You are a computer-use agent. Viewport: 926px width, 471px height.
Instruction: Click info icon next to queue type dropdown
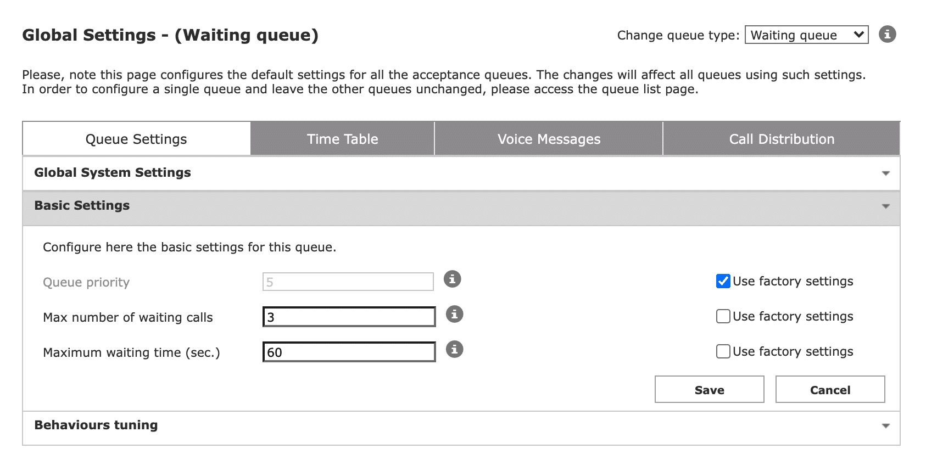887,35
